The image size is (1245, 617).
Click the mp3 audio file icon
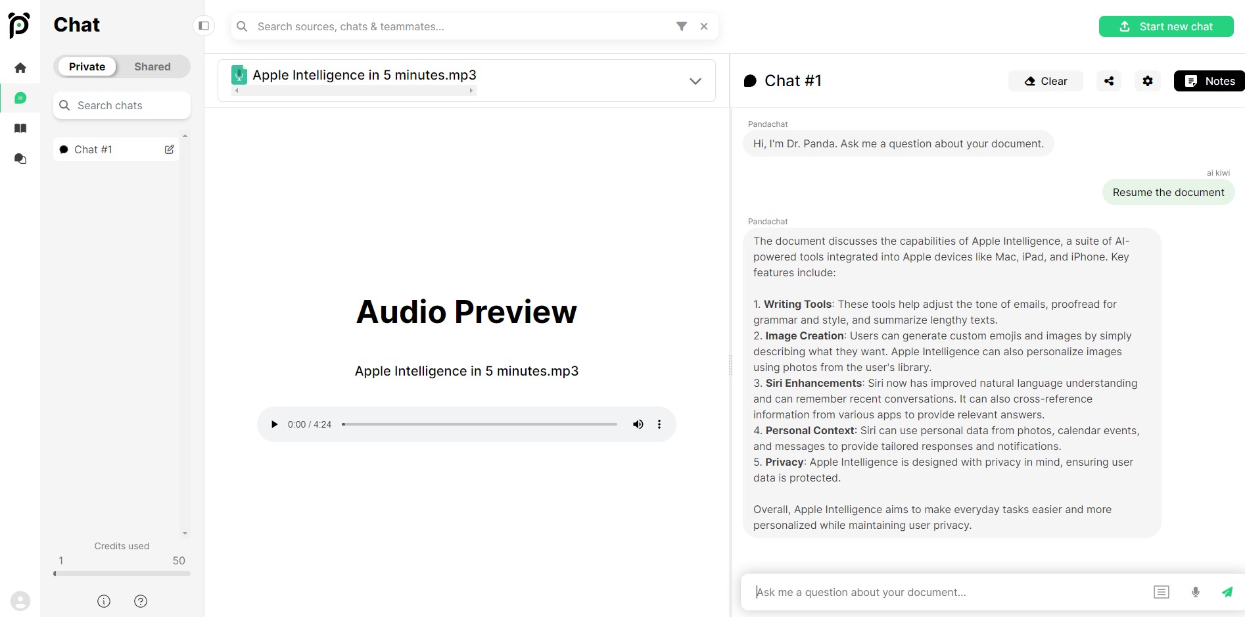click(239, 75)
